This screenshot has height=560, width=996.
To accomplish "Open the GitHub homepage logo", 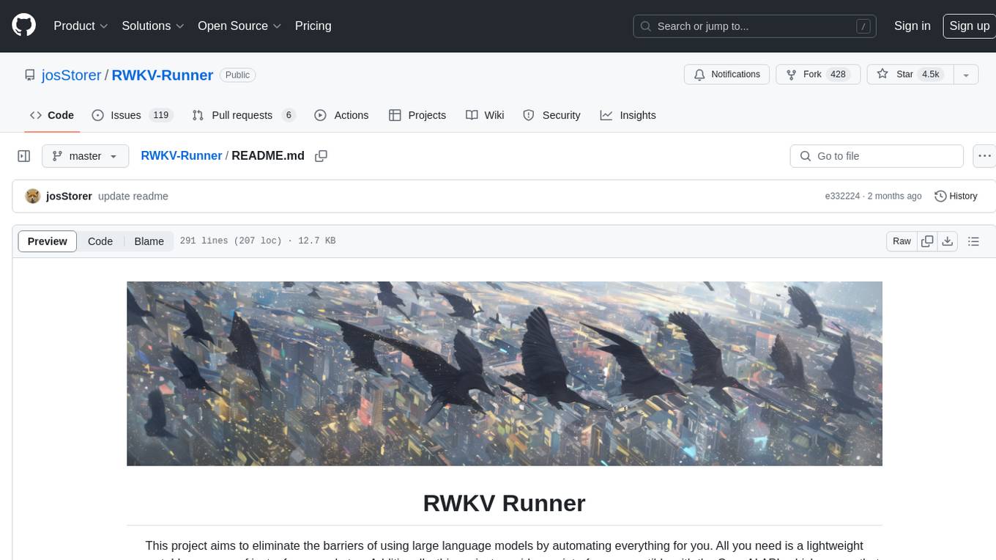I will [23, 26].
